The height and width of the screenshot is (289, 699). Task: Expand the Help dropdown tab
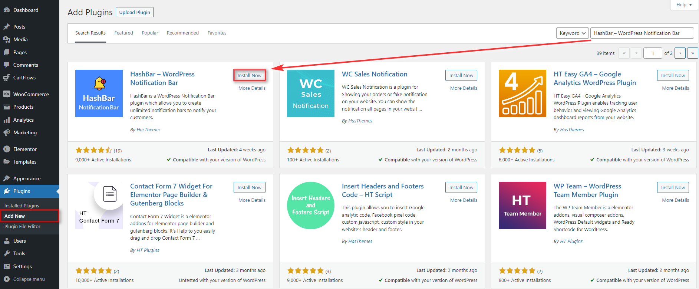[x=684, y=5]
